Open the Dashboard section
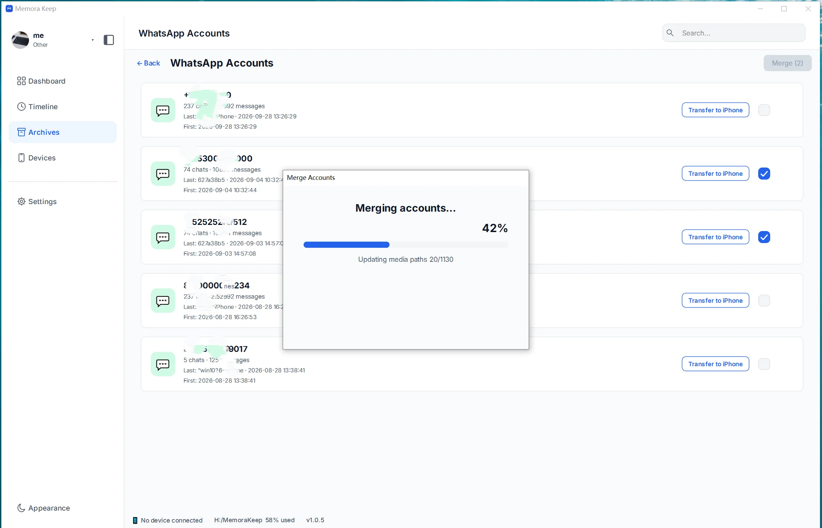The height and width of the screenshot is (528, 822). click(x=63, y=81)
